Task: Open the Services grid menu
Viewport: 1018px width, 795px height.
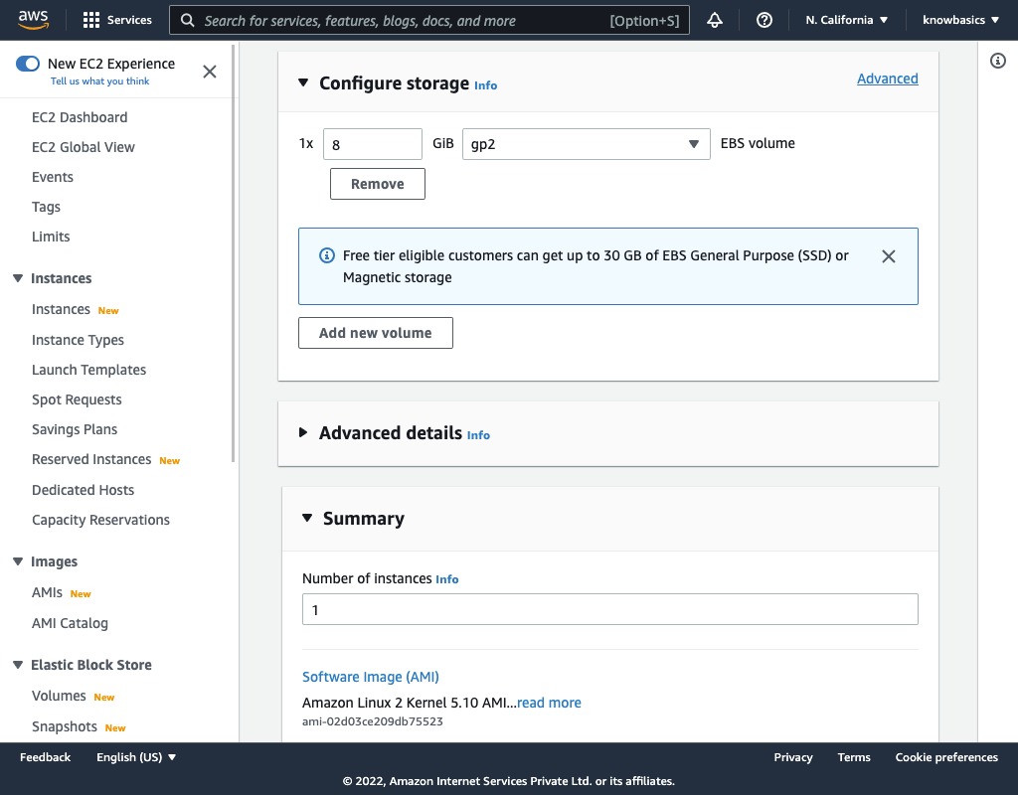Action: 117,20
